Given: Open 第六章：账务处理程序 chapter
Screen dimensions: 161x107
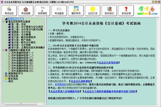Looking at the screenshot, I should (x=23, y=37).
